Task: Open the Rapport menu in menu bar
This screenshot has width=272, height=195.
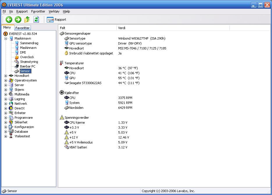Action: coord(22,11)
